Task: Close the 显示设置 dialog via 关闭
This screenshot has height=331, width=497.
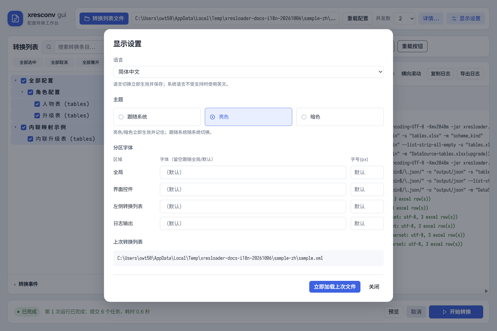Action: [x=374, y=287]
